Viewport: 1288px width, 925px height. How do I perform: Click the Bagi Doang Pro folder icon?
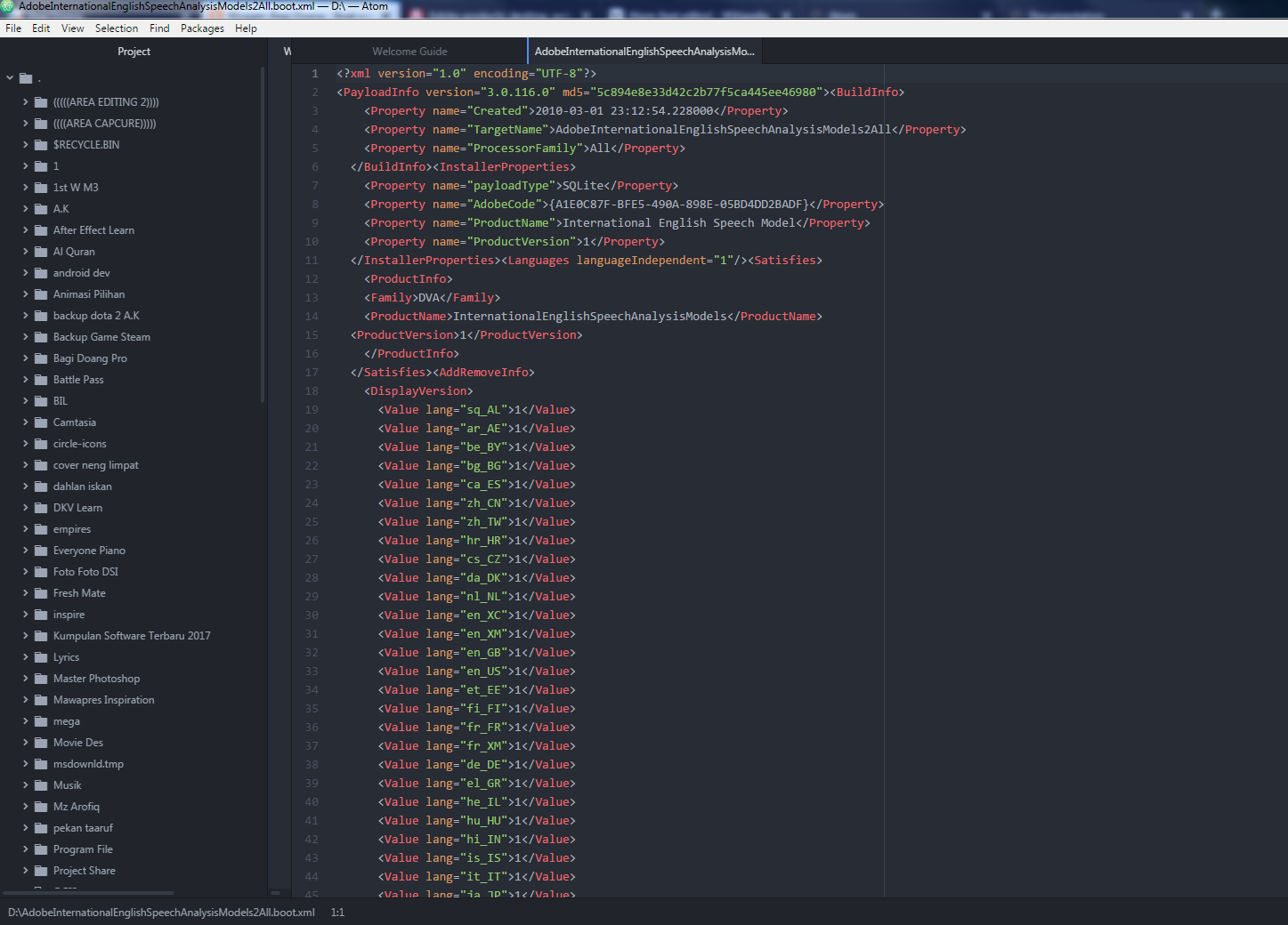point(41,358)
